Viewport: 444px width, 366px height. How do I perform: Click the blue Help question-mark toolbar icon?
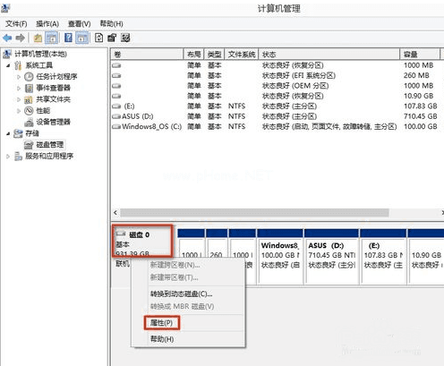point(68,38)
